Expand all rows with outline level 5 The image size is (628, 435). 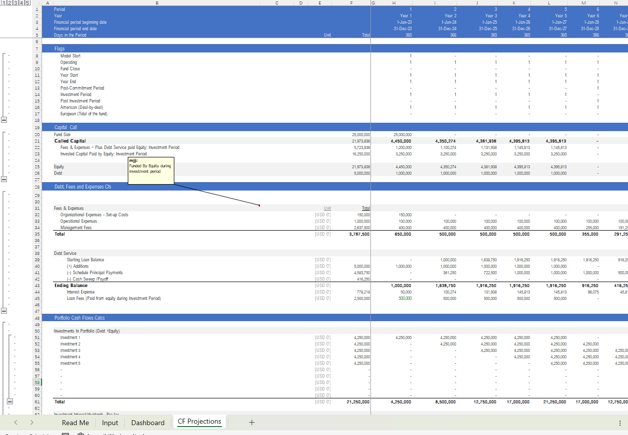27,3
